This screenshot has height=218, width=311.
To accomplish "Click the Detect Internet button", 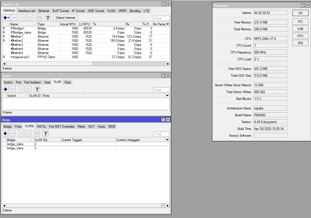I will pyautogui.click(x=66, y=18).
